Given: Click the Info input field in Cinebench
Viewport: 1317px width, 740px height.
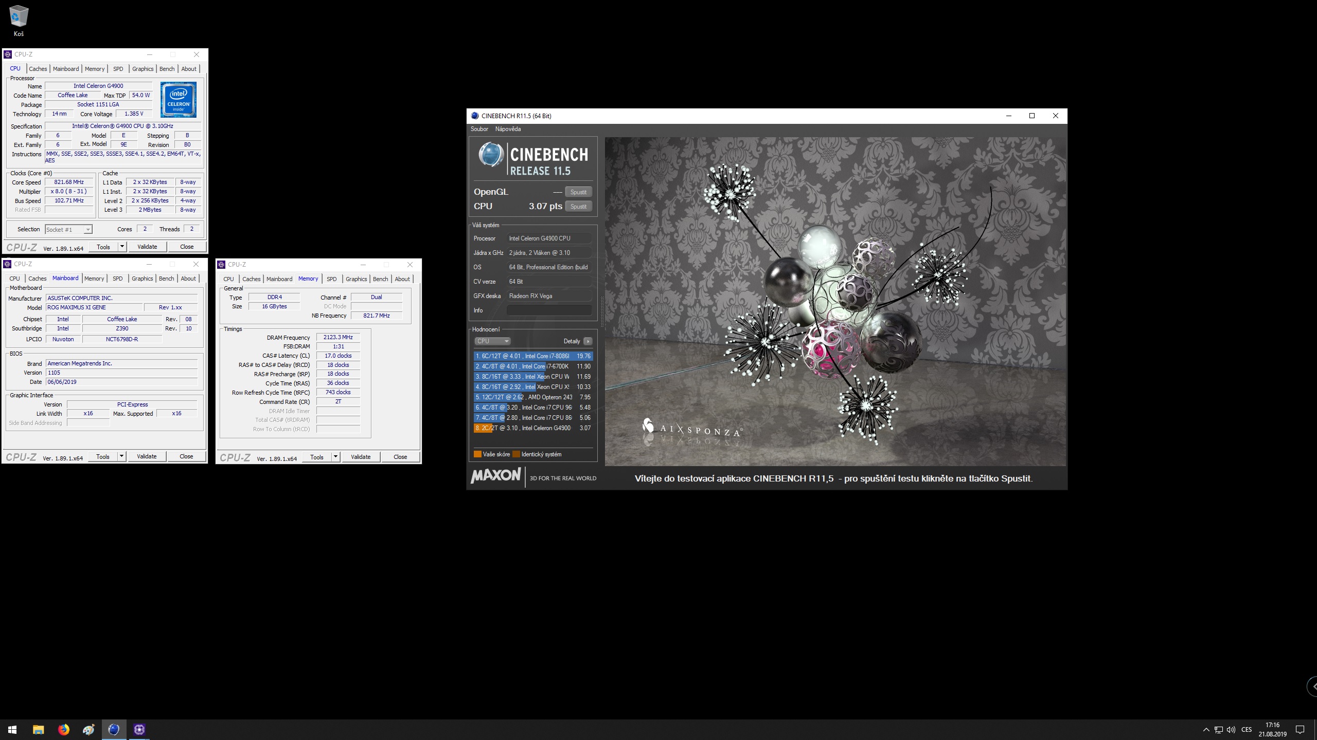Looking at the screenshot, I should click(549, 310).
